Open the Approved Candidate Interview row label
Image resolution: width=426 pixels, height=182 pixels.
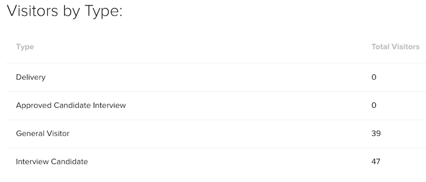[71, 105]
